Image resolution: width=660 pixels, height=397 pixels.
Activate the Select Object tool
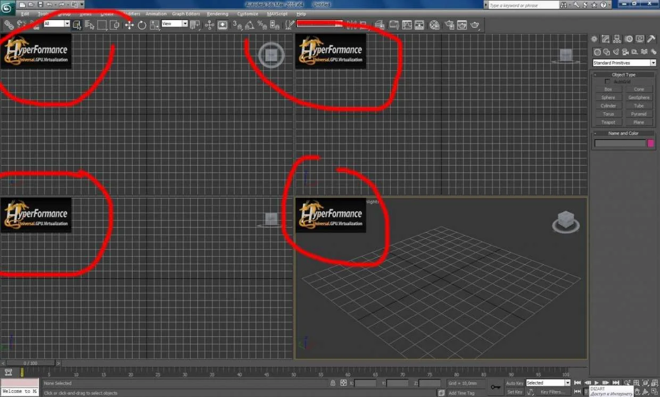pos(77,24)
